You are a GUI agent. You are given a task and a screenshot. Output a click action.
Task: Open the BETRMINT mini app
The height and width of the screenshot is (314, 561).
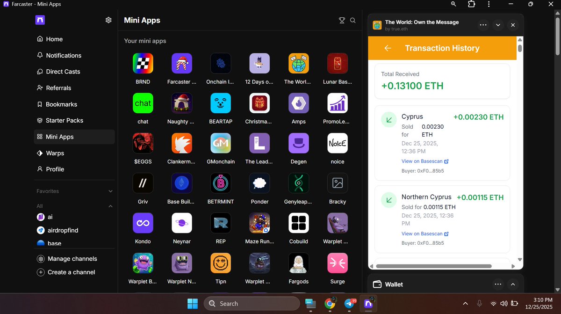pyautogui.click(x=221, y=183)
